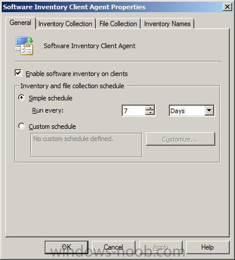Open the Days unit dropdown
Screen dimensions: 235x260
point(191,111)
